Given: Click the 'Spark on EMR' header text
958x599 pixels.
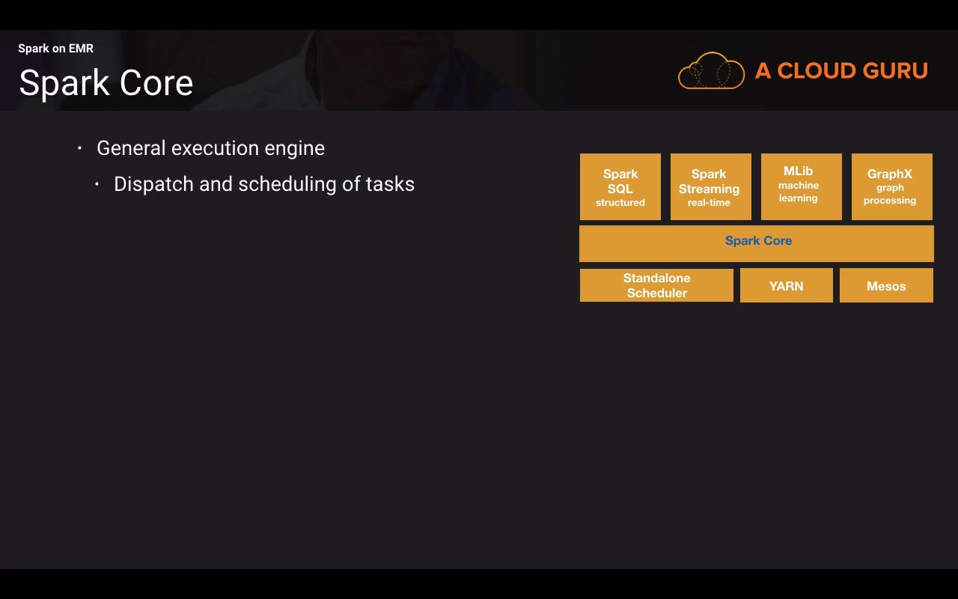Looking at the screenshot, I should pos(56,49).
